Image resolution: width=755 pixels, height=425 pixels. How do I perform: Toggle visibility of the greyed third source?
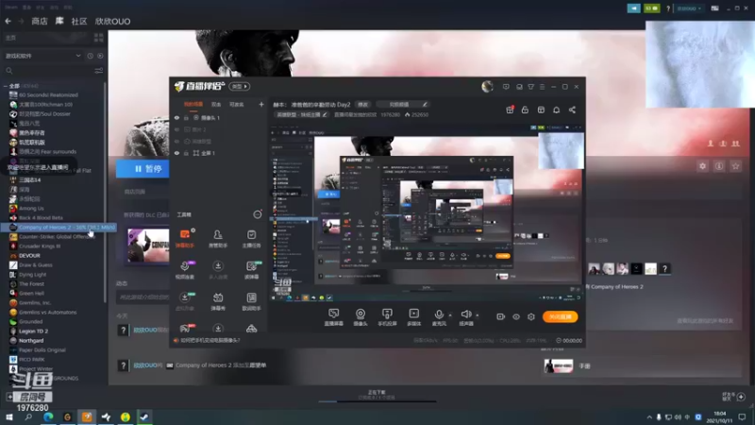[176, 141]
